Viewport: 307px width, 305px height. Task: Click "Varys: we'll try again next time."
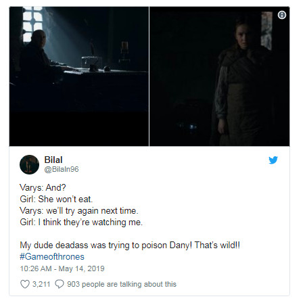tap(79, 211)
